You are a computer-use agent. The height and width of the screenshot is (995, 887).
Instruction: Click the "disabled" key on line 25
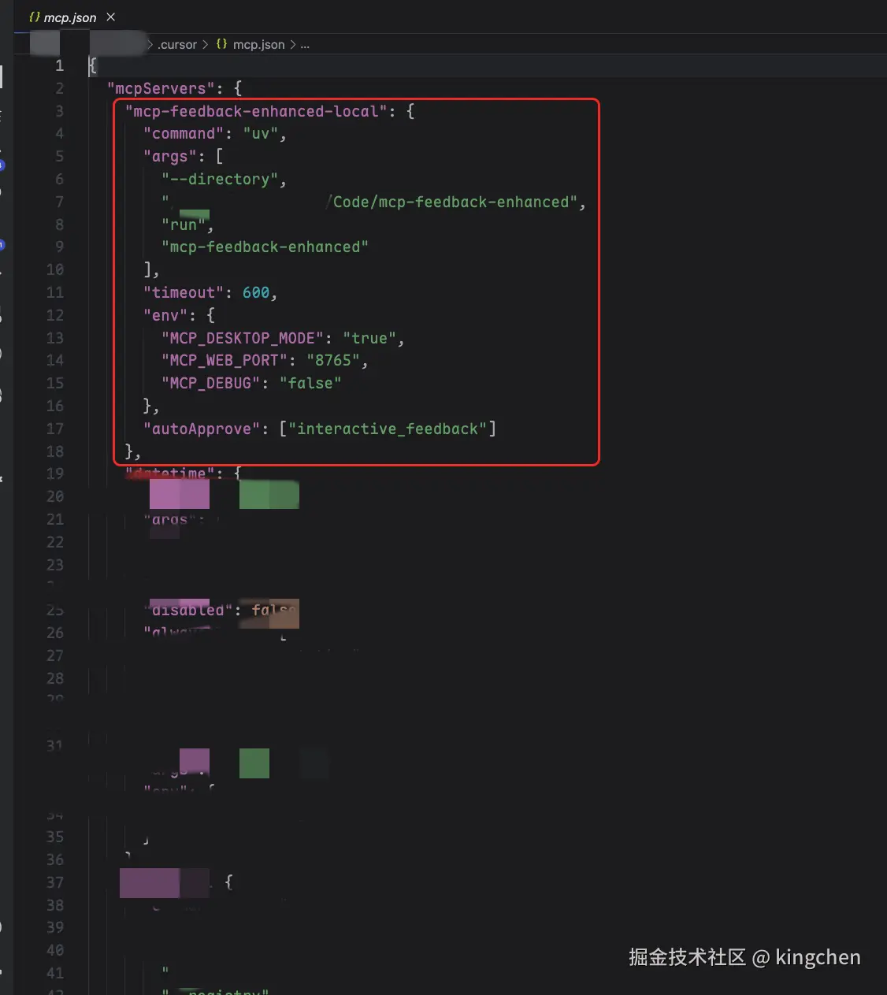click(x=187, y=611)
